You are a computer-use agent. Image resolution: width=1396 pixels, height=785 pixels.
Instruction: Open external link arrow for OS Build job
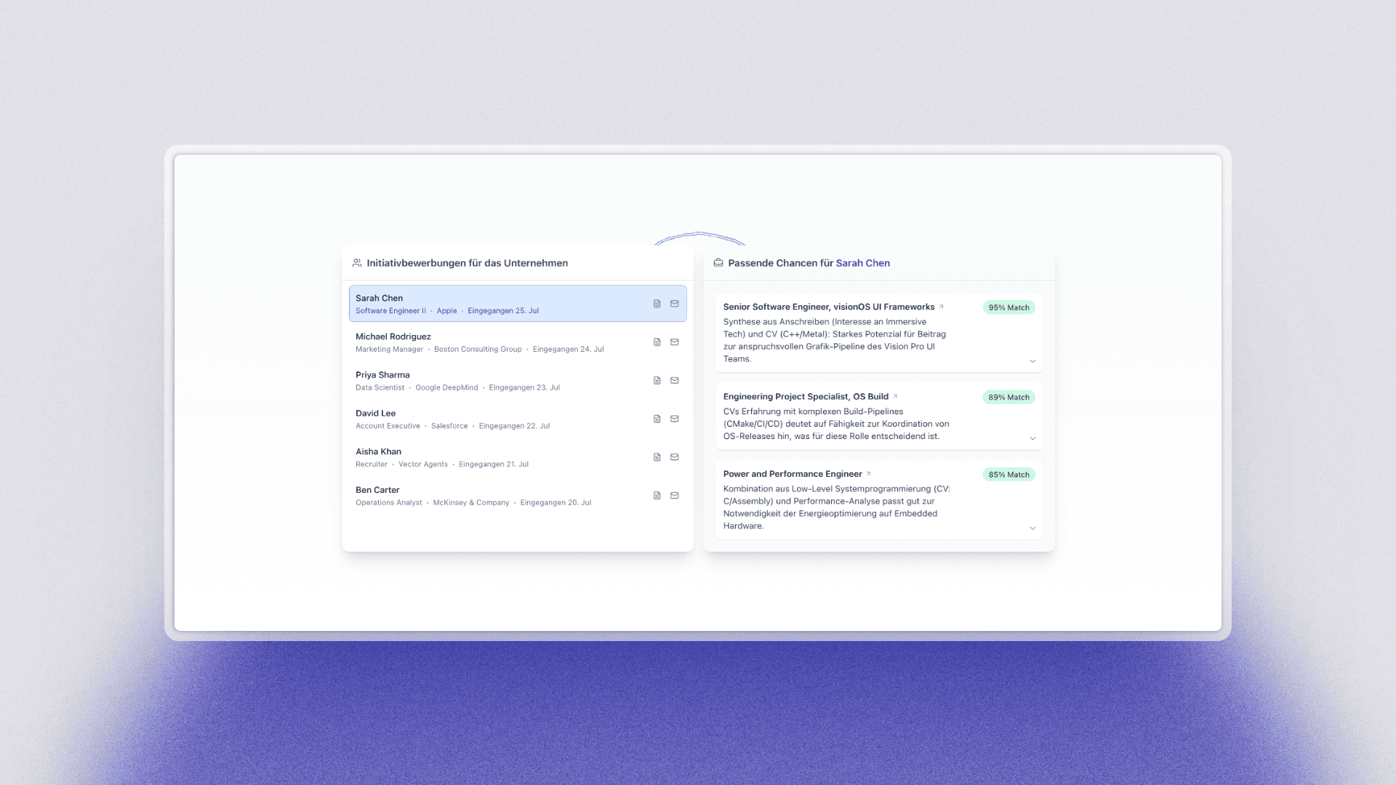point(895,397)
